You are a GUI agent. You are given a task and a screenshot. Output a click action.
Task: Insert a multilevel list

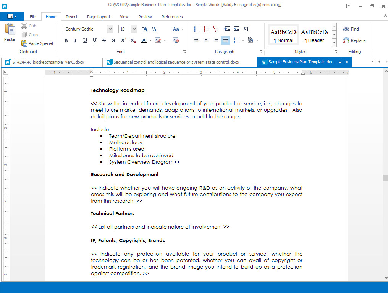point(215,29)
